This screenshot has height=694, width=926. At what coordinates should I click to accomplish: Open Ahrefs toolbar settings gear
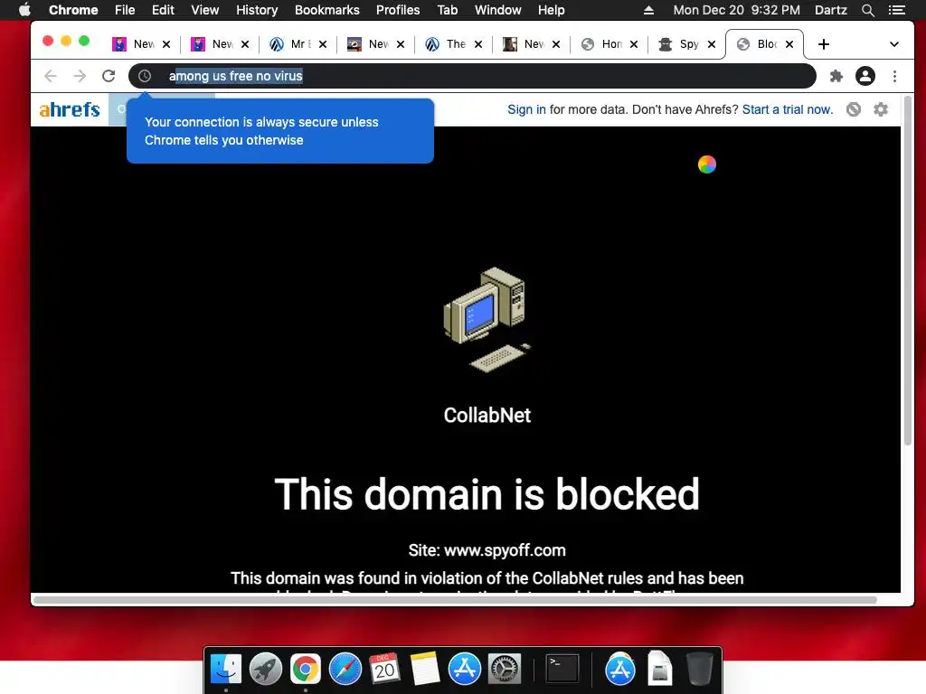coord(881,109)
